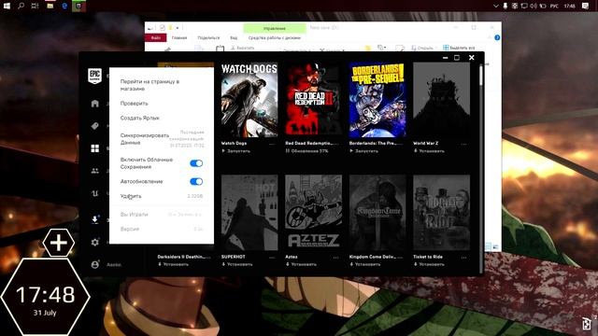This screenshot has height=336, width=598.
Task: Click 'Запустить' under Borderlands The Pre-Sequel
Action: click(x=363, y=151)
